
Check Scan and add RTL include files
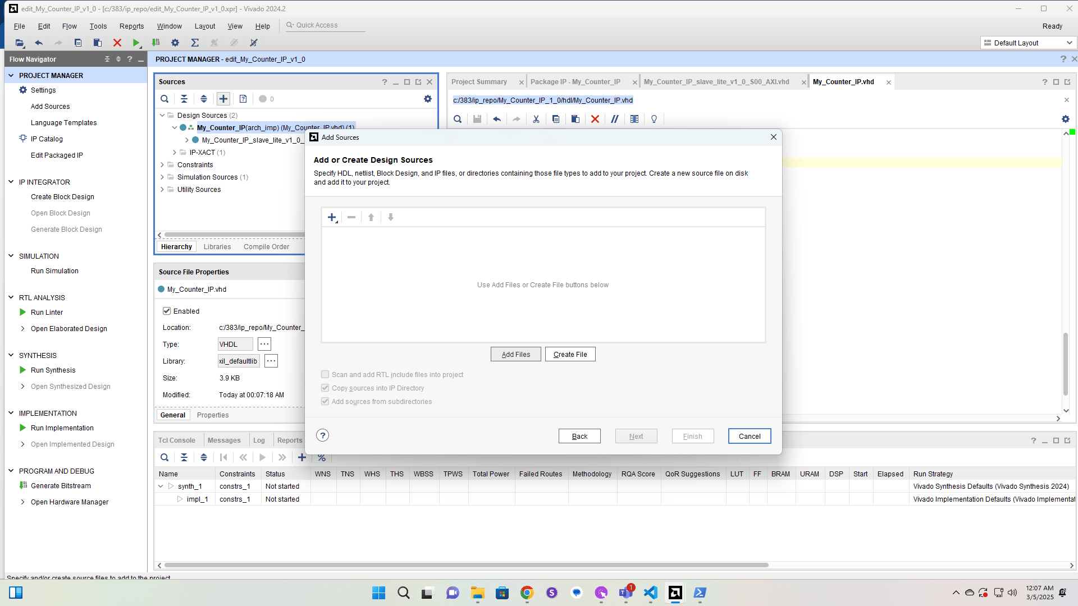(x=325, y=374)
